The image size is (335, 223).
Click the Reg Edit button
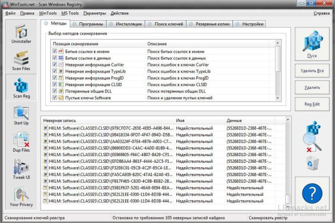pyautogui.click(x=312, y=104)
